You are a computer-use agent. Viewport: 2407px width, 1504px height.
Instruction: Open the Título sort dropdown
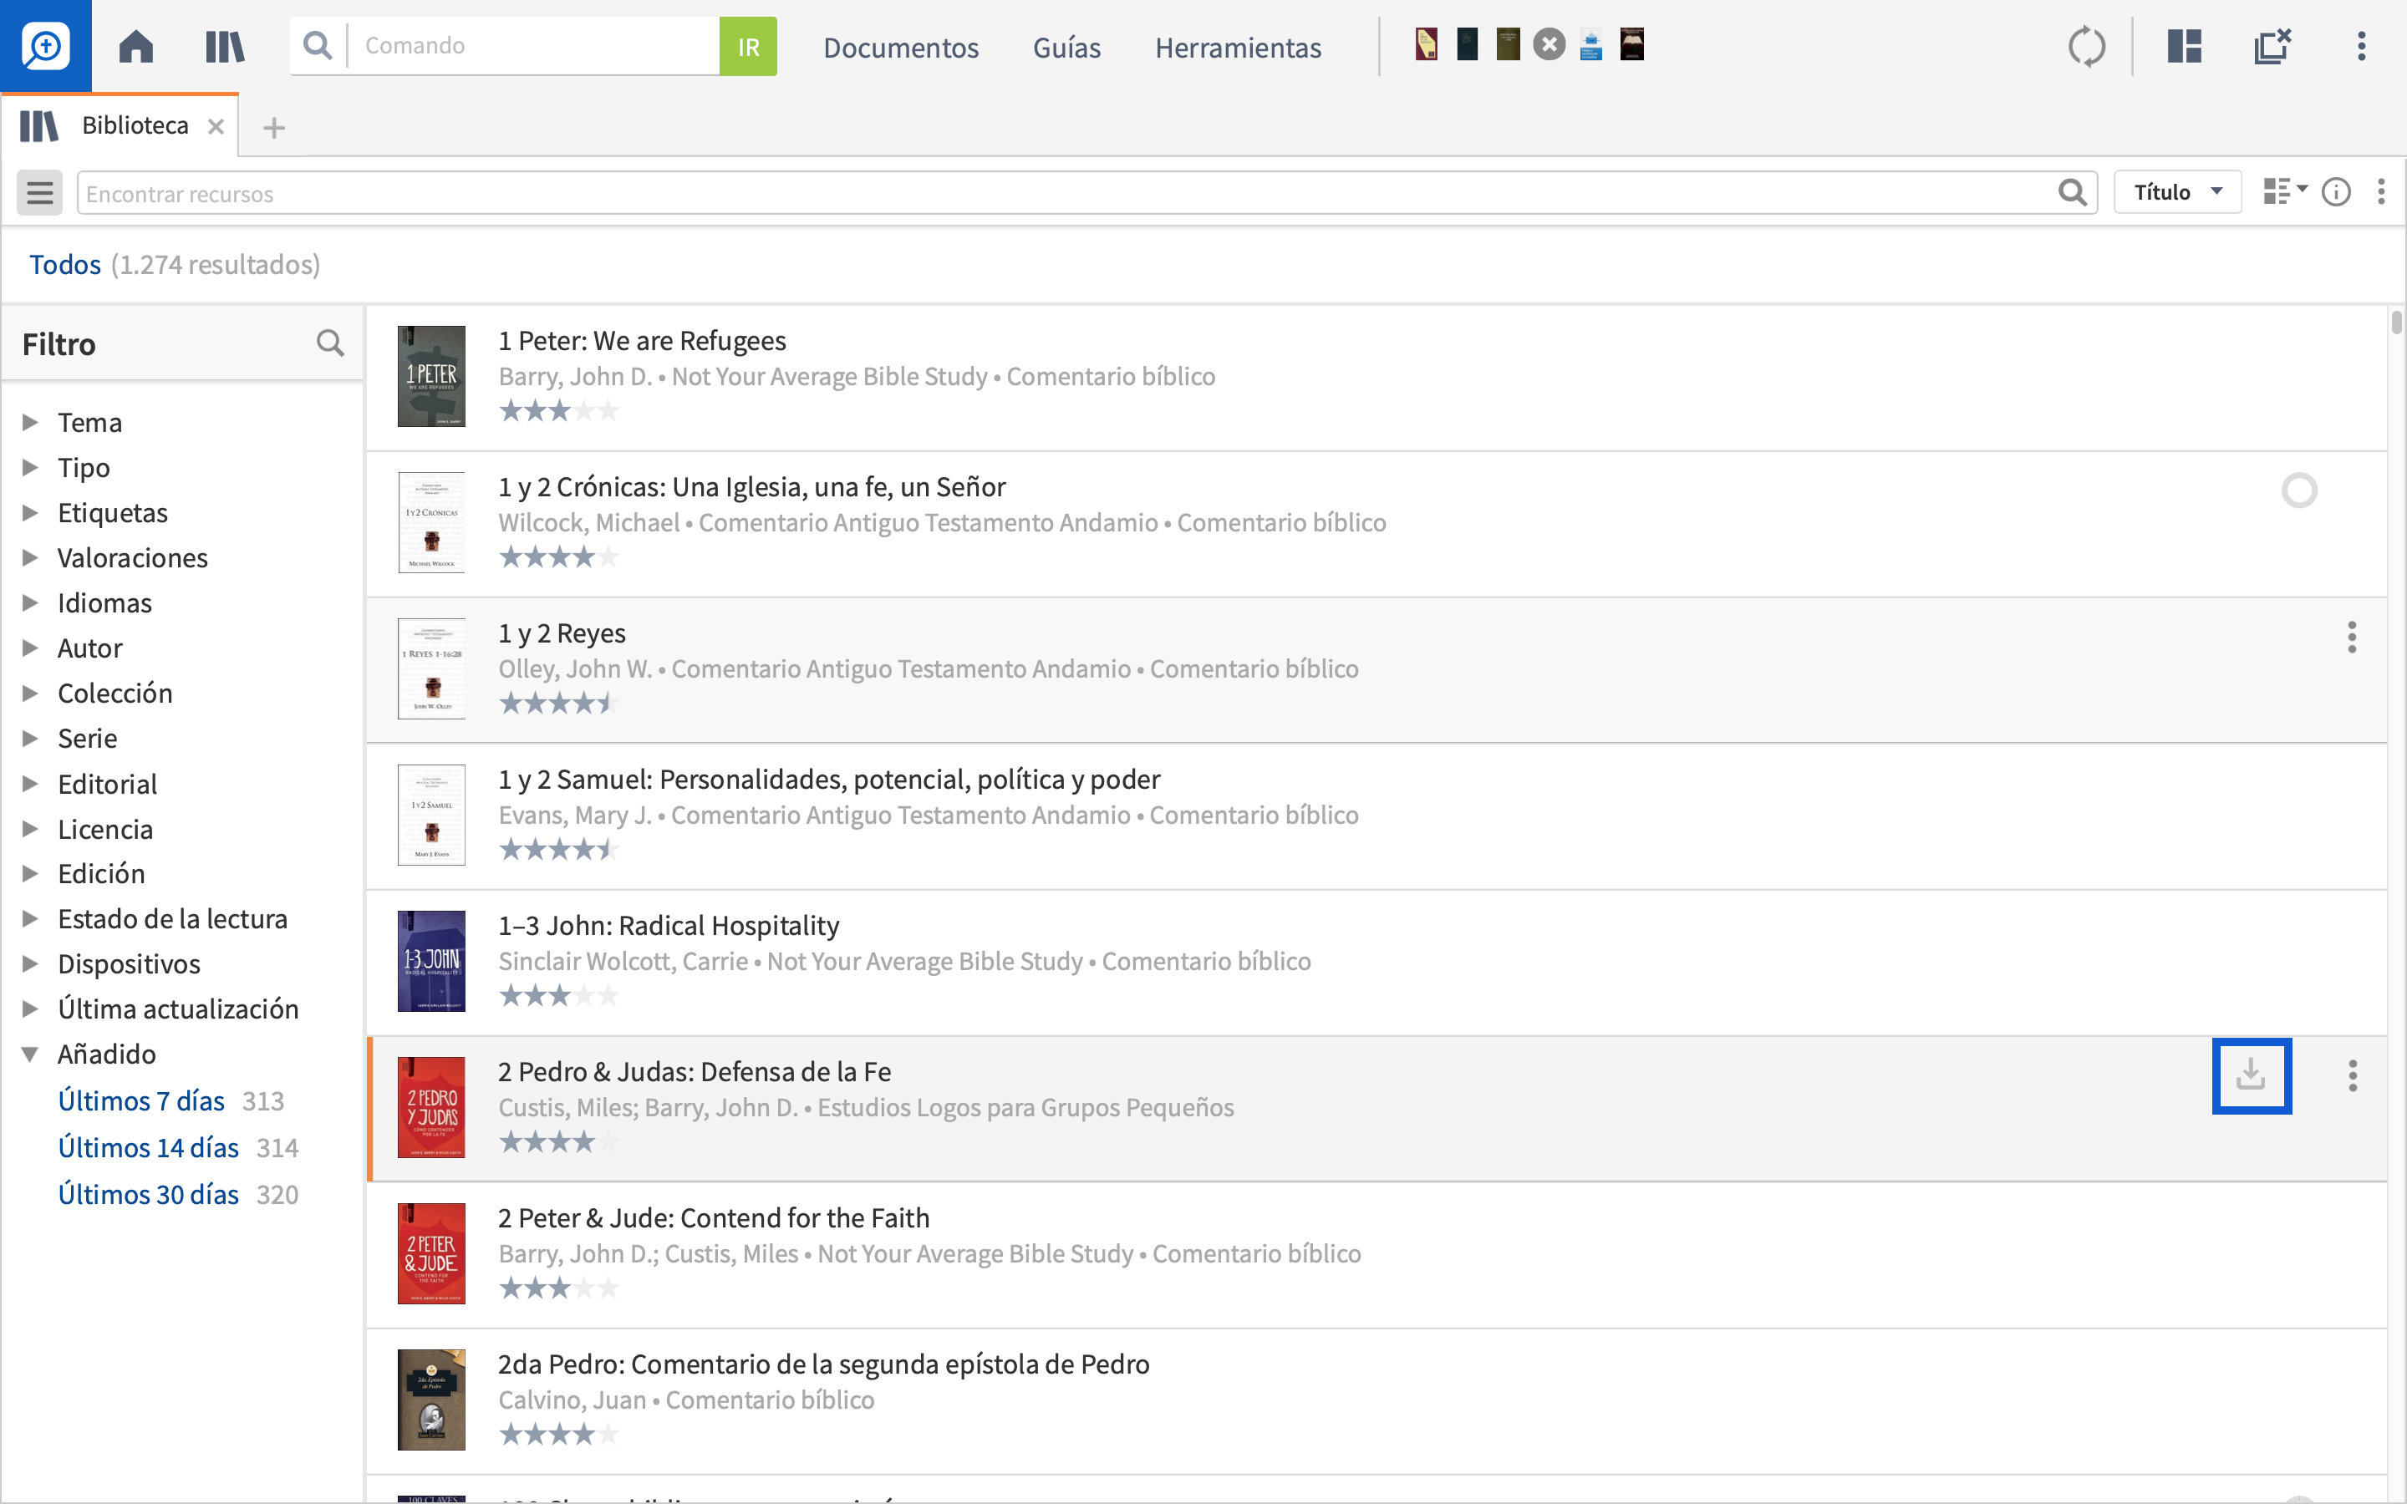pos(2176,192)
